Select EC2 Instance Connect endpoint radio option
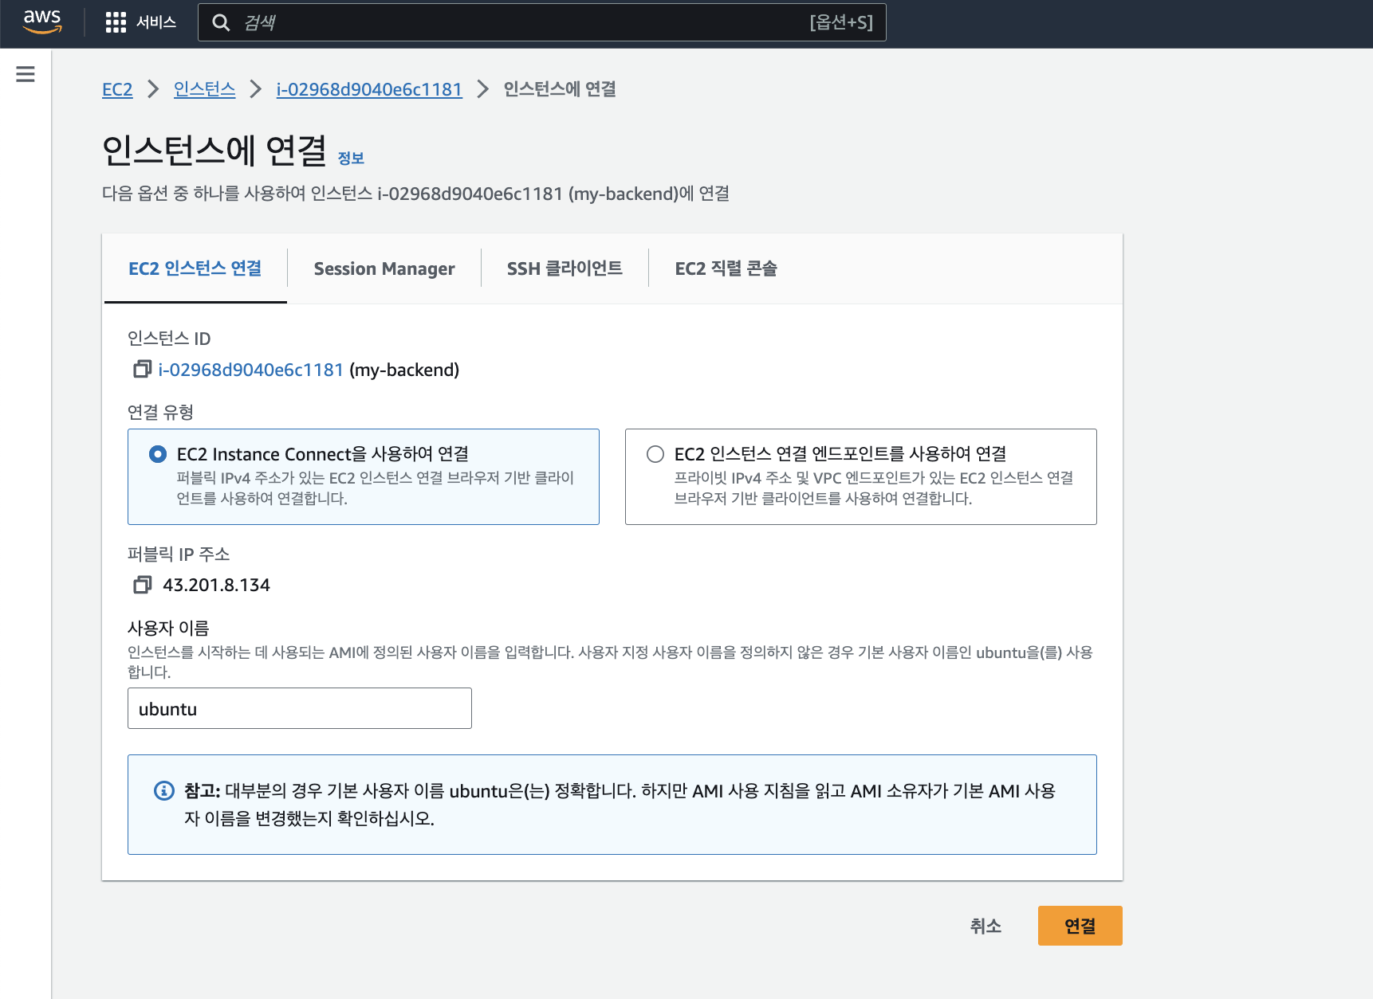The width and height of the screenshot is (1373, 999). coord(655,454)
